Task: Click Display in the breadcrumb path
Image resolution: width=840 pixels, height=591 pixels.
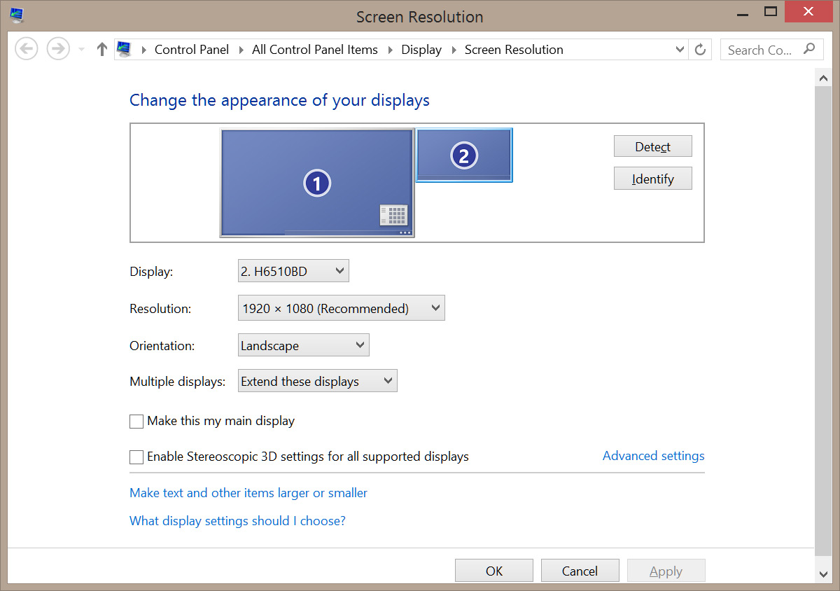Action: click(421, 50)
